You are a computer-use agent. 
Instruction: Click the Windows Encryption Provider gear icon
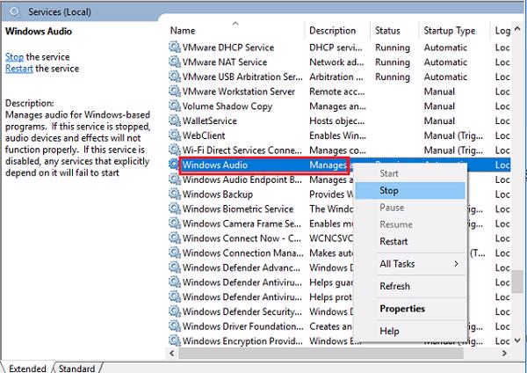click(175, 340)
